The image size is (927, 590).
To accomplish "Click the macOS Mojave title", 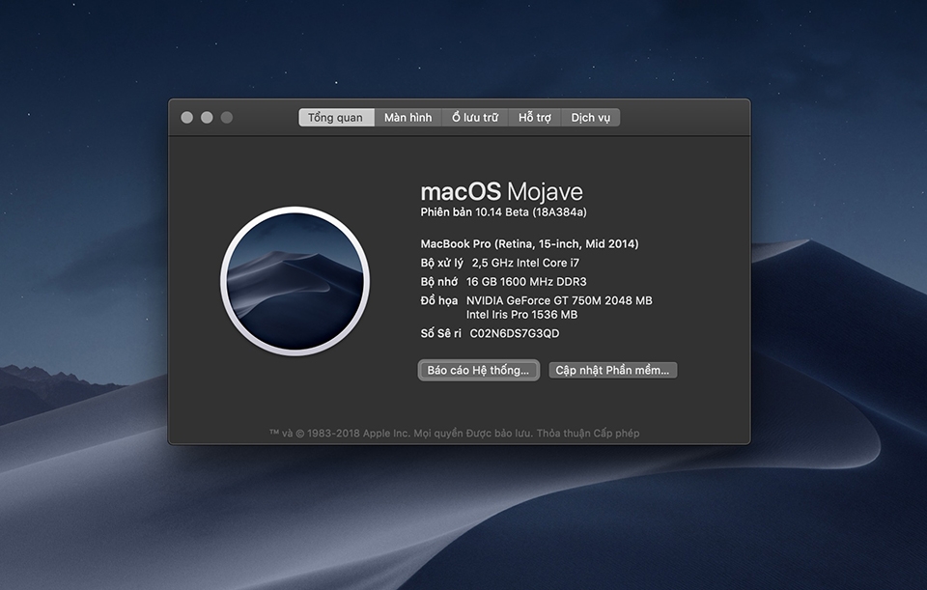I will click(x=502, y=191).
